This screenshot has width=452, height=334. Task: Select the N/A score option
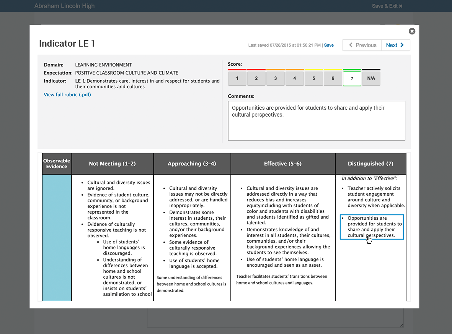pos(371,78)
